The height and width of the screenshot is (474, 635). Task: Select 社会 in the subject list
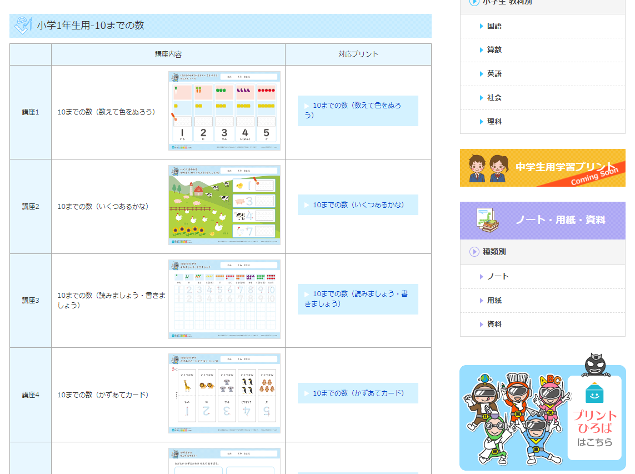pos(494,98)
